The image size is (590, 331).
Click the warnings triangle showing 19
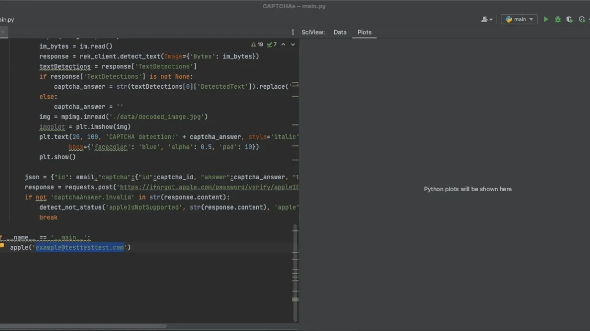[257, 45]
